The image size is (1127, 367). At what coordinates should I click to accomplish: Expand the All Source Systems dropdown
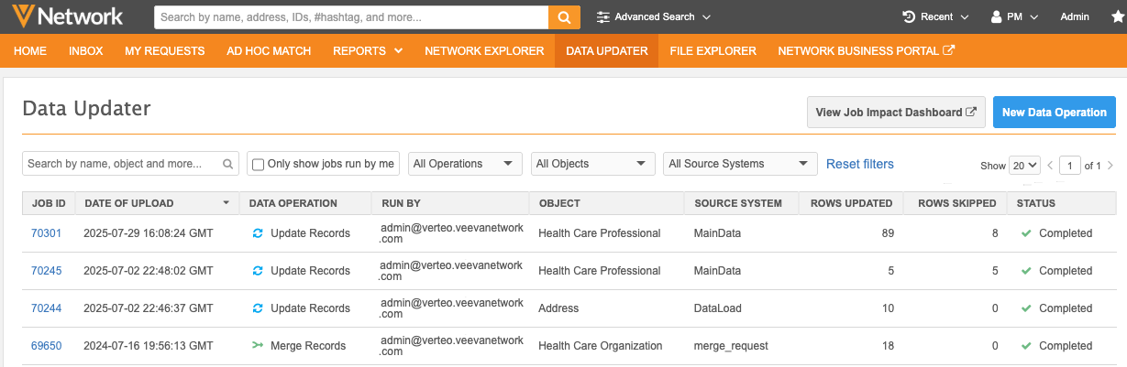point(740,164)
